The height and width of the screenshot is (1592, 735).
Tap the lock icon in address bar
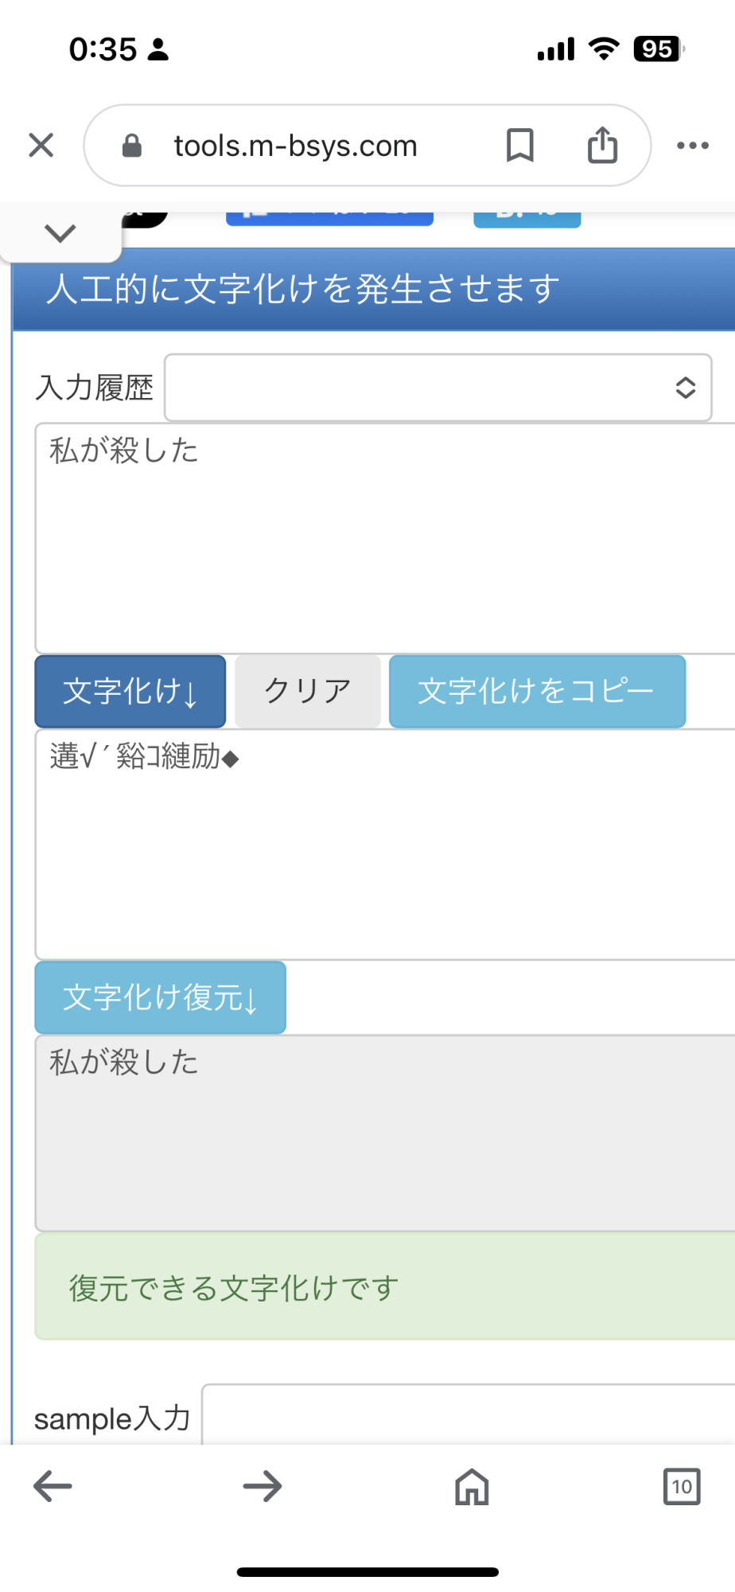pyautogui.click(x=132, y=146)
